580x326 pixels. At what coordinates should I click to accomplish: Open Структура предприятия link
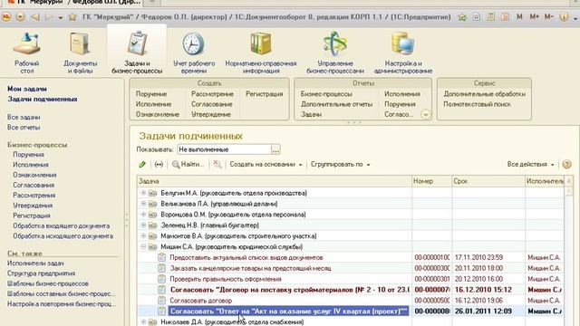coord(41,273)
